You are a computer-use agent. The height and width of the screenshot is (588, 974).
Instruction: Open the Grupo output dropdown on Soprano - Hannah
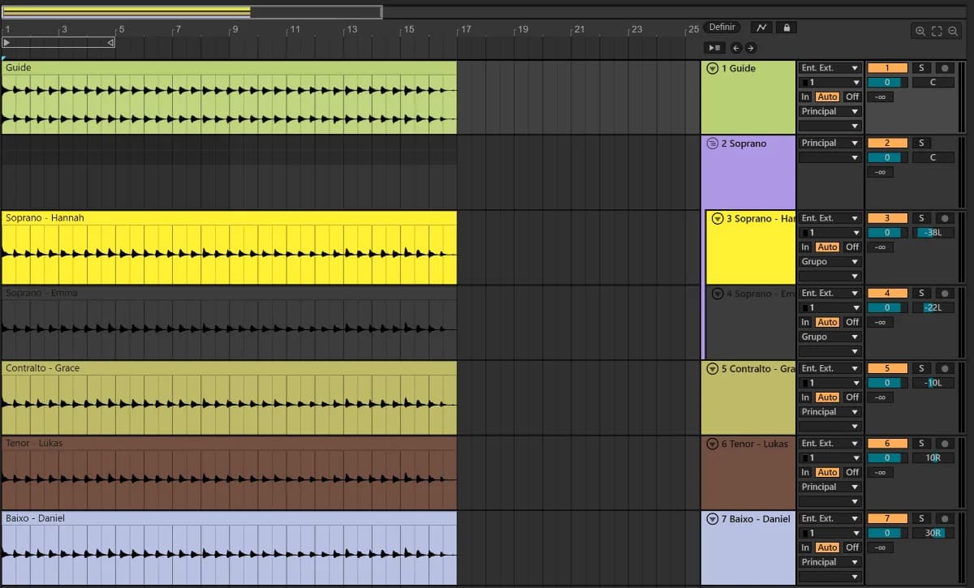(x=830, y=262)
